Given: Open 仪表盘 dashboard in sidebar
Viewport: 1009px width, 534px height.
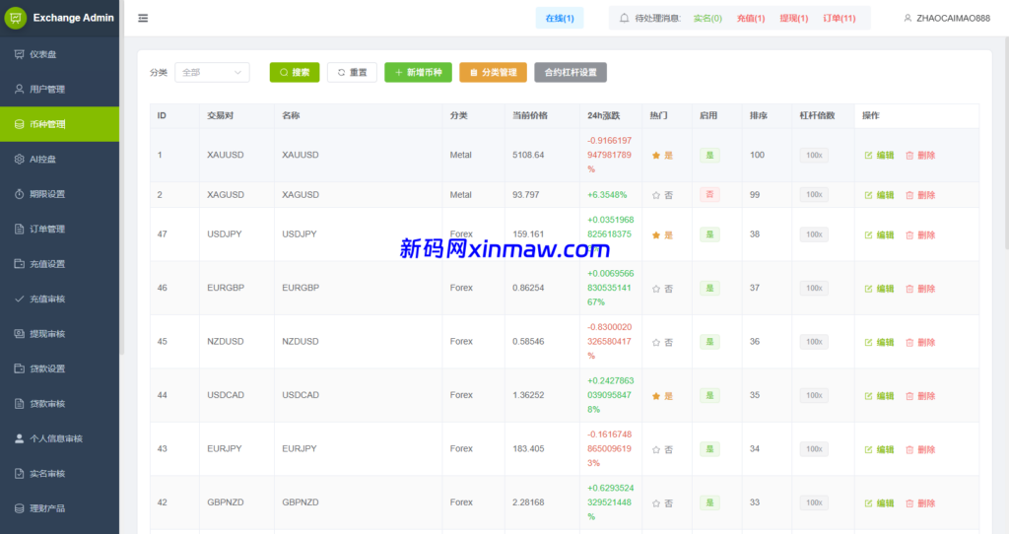Looking at the screenshot, I should pyautogui.click(x=59, y=54).
